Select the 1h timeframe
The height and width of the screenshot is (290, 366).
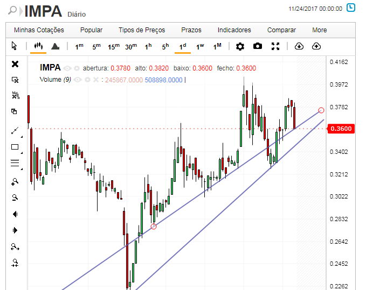(148, 46)
